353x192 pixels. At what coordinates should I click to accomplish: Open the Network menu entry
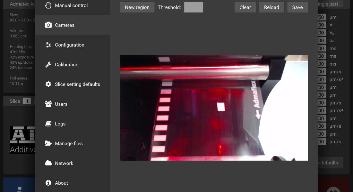(x=64, y=163)
